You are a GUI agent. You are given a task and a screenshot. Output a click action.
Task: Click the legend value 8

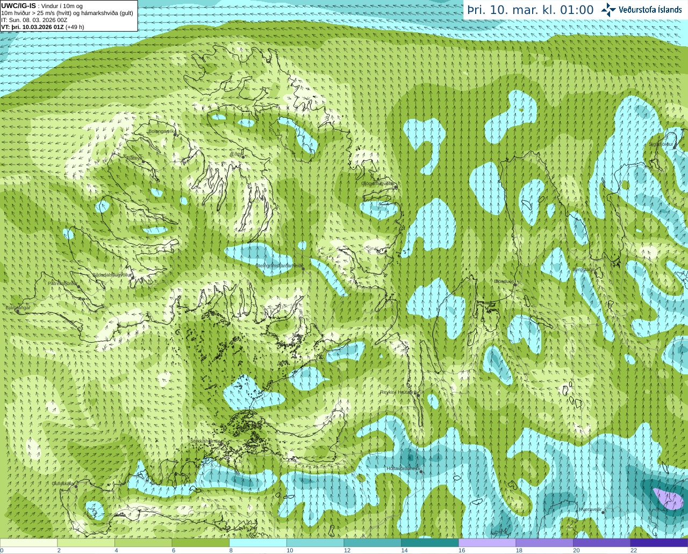[x=231, y=550]
